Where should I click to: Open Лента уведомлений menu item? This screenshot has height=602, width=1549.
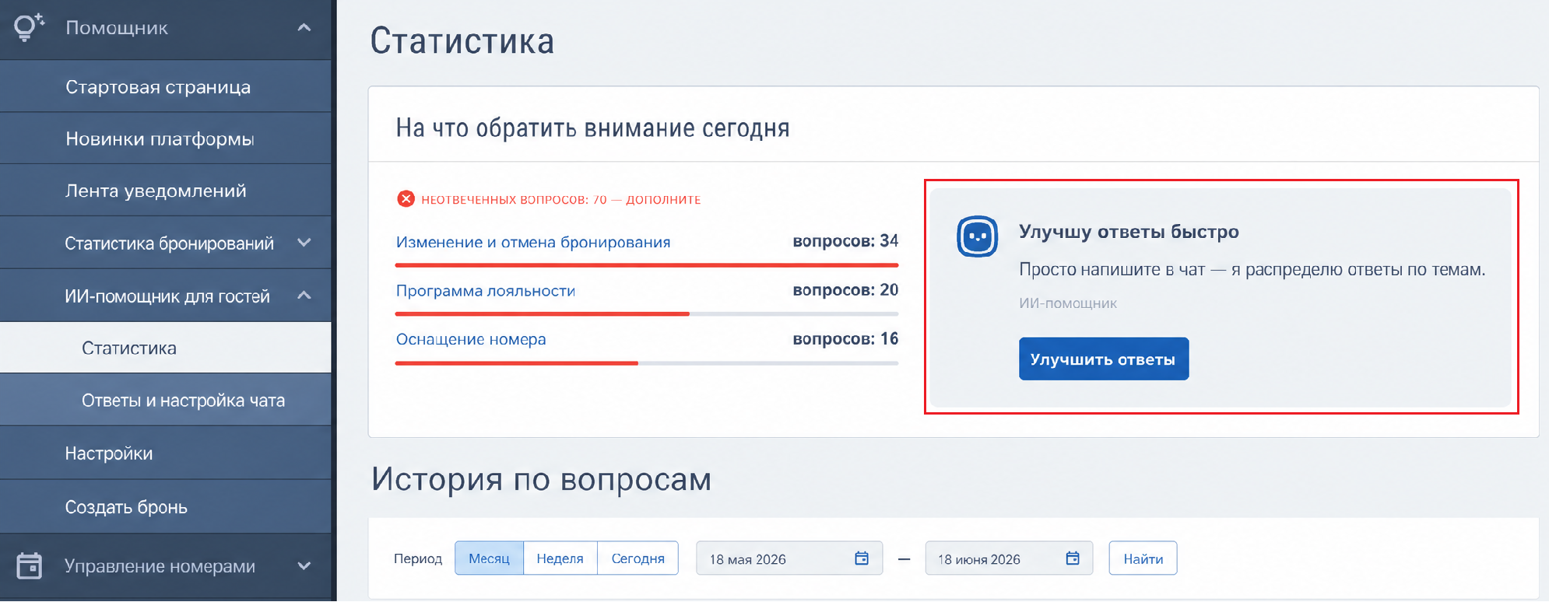(165, 191)
